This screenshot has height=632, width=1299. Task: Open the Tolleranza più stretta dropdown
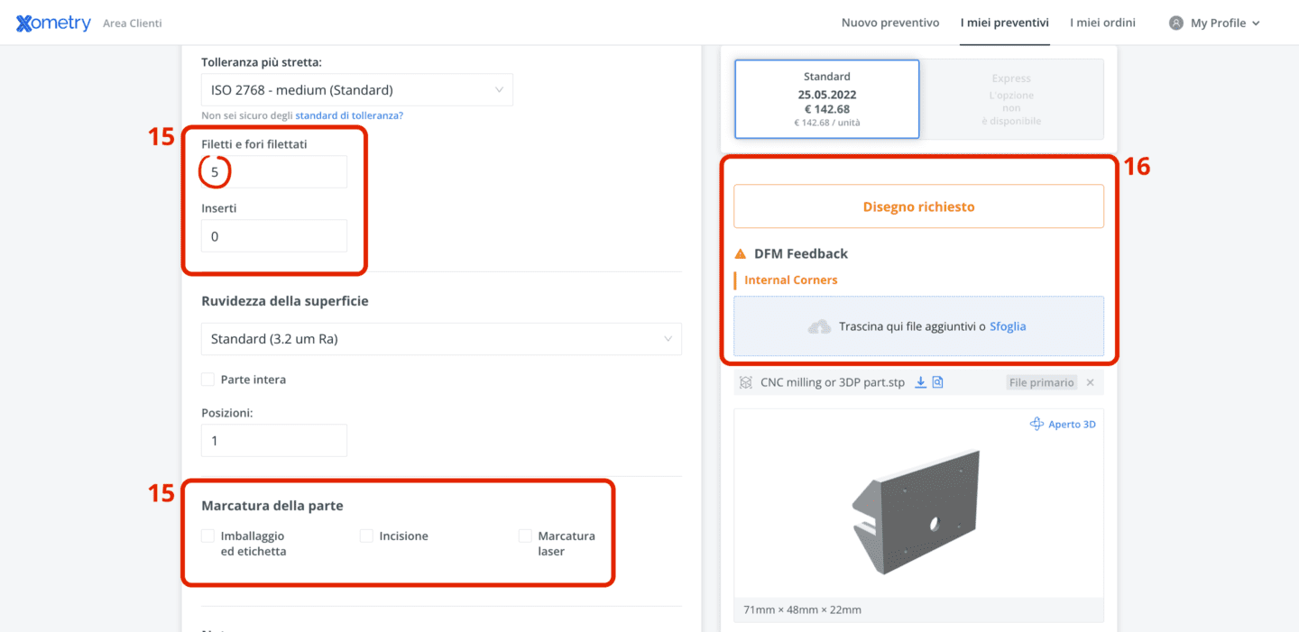(x=357, y=90)
